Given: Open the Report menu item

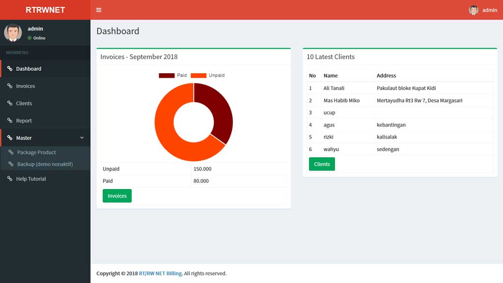Looking at the screenshot, I should 24,120.
